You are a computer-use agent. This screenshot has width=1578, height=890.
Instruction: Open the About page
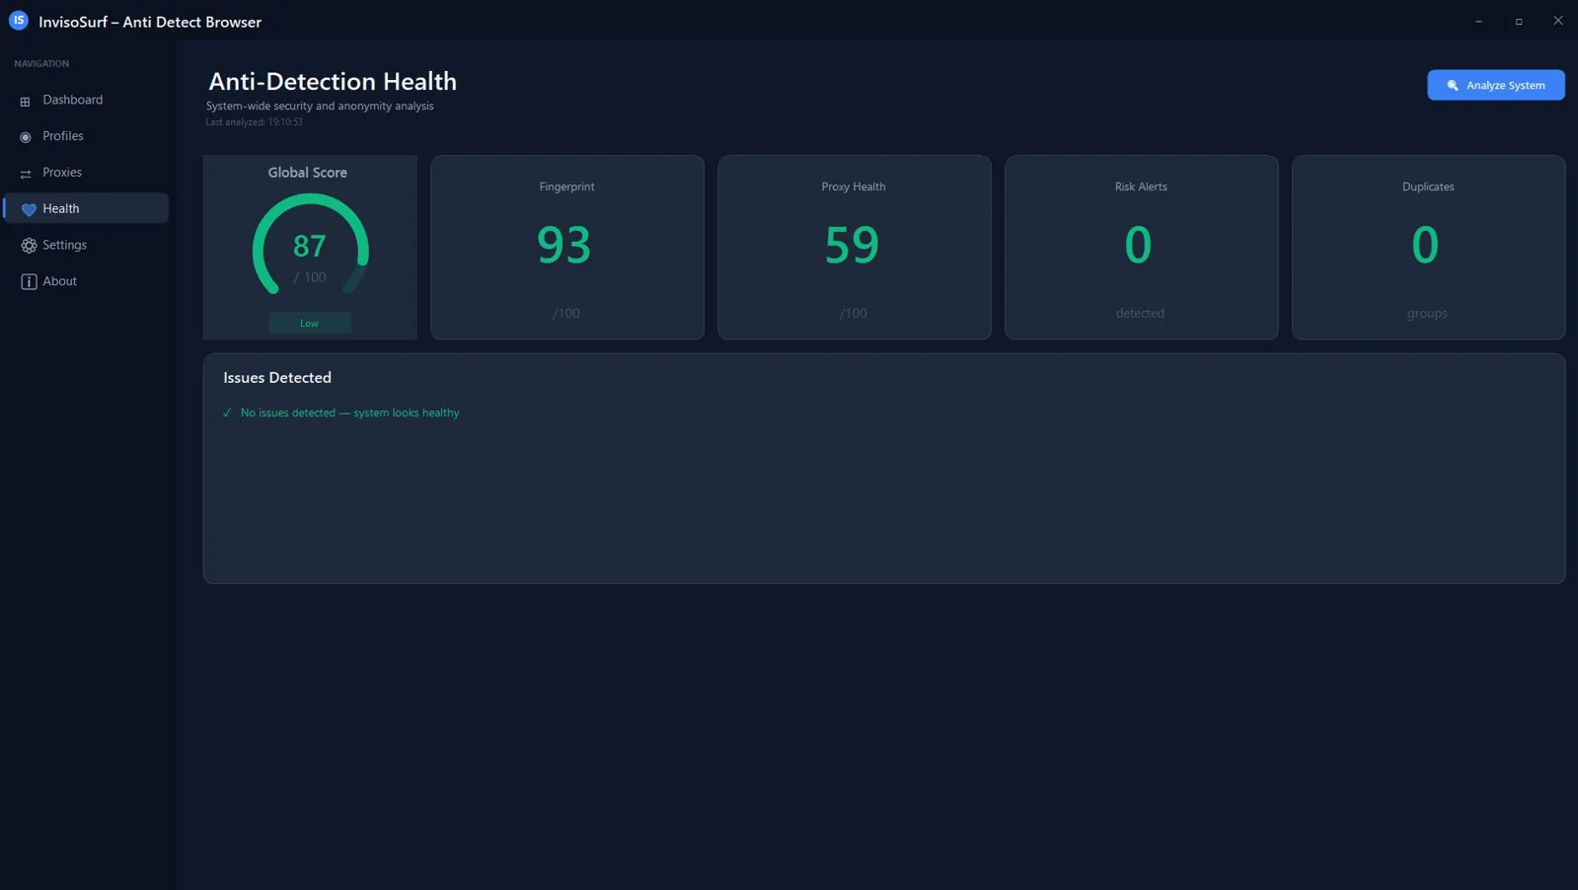point(86,281)
